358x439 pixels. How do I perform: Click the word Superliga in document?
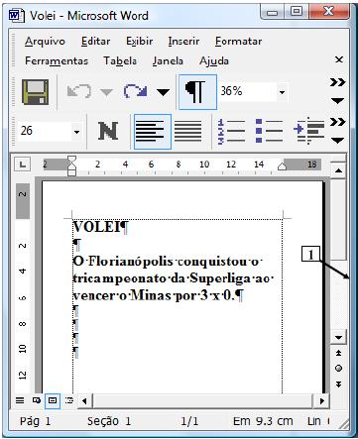pyautogui.click(x=221, y=278)
